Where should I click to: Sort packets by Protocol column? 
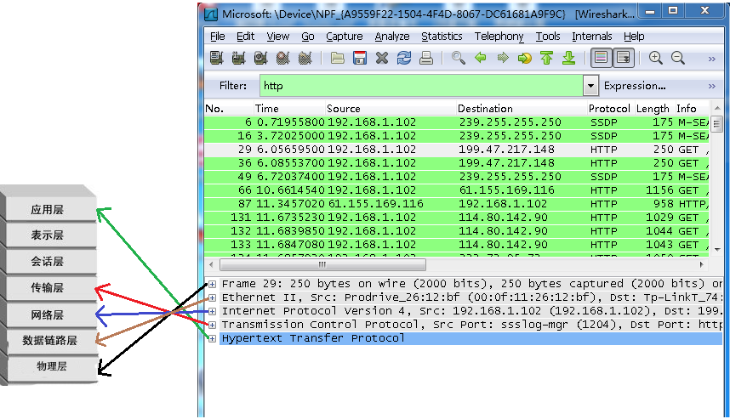609,108
